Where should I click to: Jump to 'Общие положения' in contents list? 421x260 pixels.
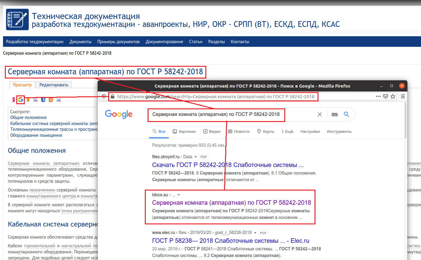(28, 117)
